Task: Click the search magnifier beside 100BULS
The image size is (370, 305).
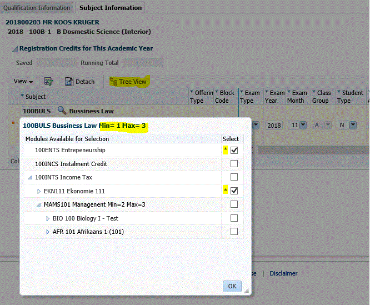Action: click(x=62, y=111)
